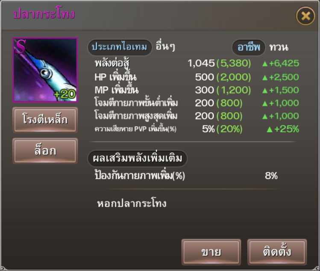Click the green arrow beside +25% PVP

(x=270, y=129)
